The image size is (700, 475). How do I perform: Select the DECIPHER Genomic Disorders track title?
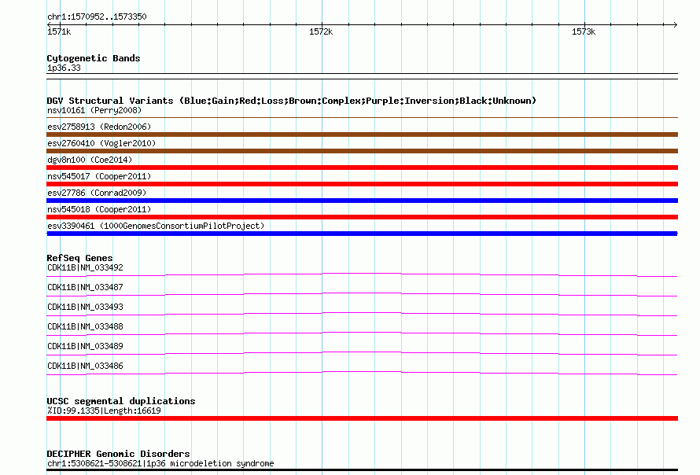(118, 454)
